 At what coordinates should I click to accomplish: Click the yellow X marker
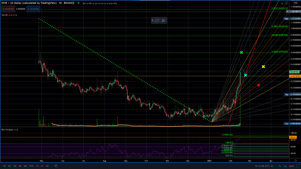(x=263, y=66)
